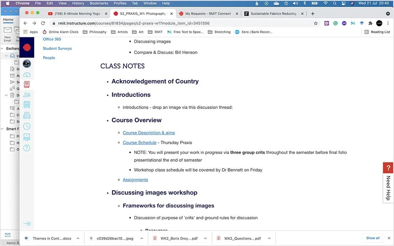Open the Apps bookmarks shortcut
Image resolution: width=394 pixels, height=246 pixels.
click(x=30, y=32)
